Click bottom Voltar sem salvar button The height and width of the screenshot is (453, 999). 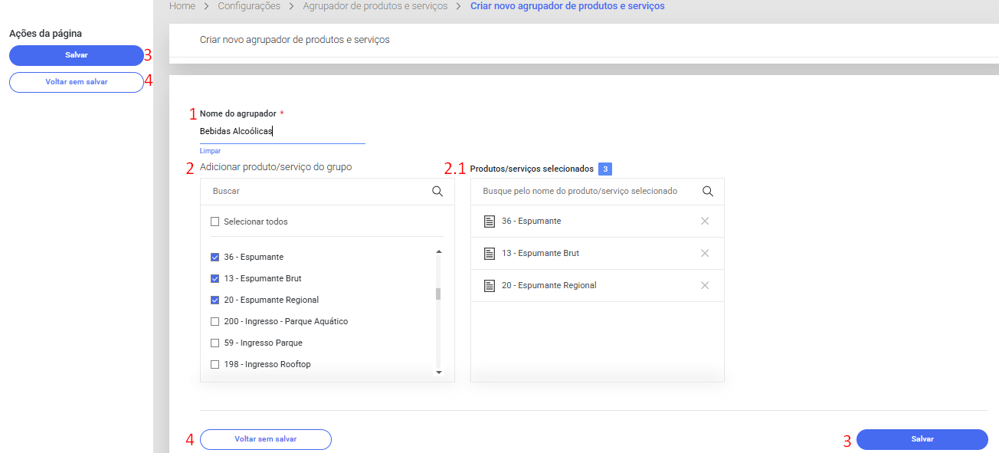[x=265, y=439]
